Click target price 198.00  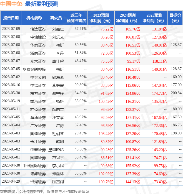(x=176, y=133)
